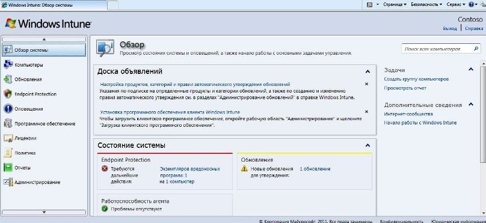486x223 pixels.
Task: Click the Обновления sidebar icon
Action: [8, 79]
